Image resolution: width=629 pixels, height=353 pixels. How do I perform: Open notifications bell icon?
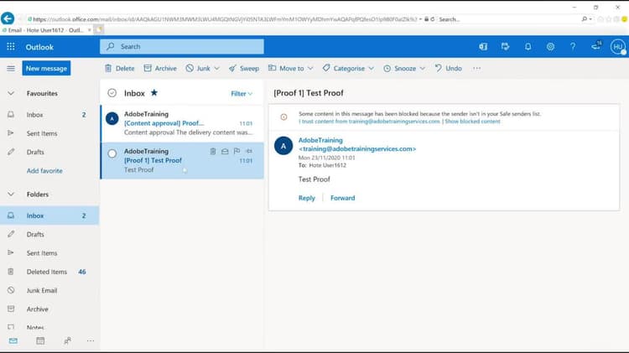click(x=528, y=47)
